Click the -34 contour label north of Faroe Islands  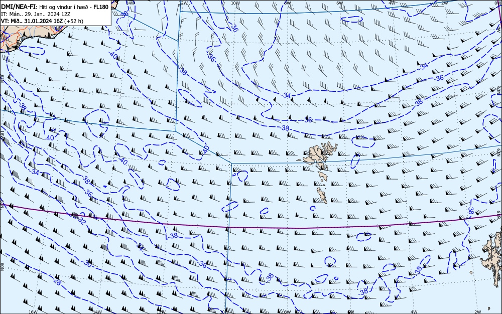coord(286,95)
